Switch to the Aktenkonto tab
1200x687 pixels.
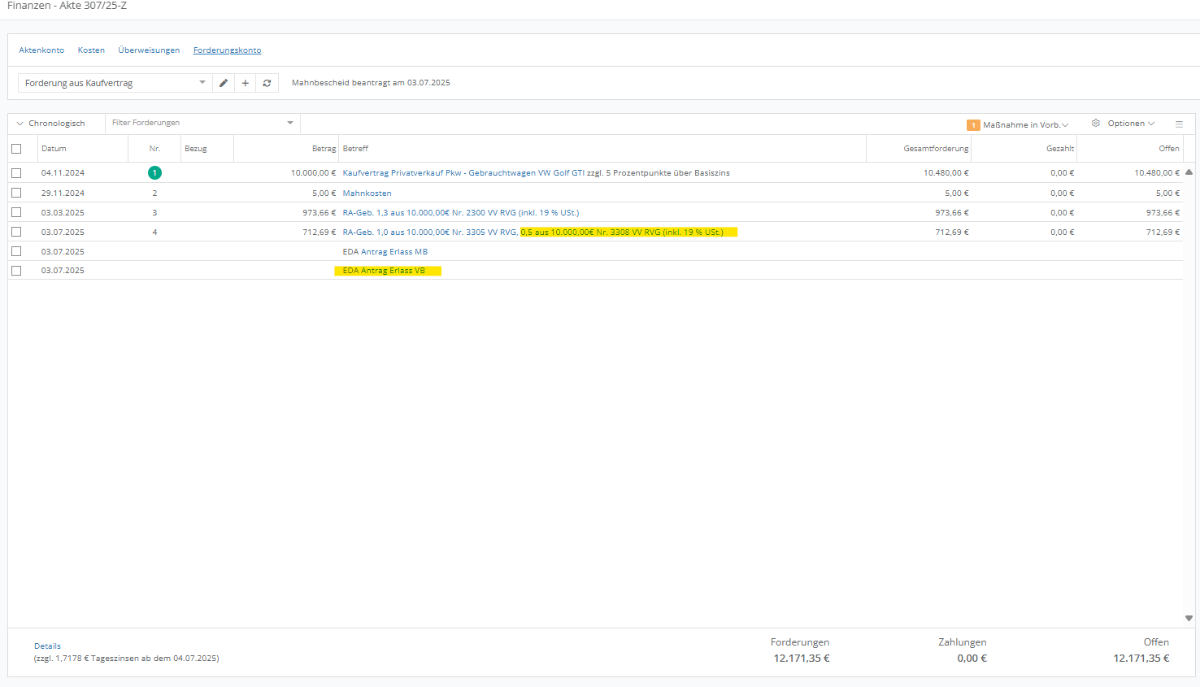pyautogui.click(x=41, y=50)
